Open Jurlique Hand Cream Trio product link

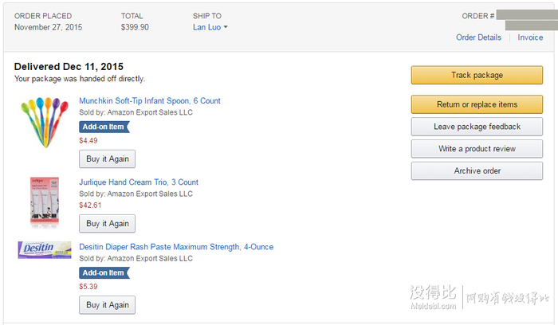pos(139,182)
